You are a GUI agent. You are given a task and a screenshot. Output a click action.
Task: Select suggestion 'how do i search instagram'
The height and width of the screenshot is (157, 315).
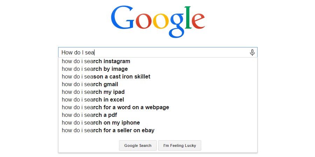(158, 61)
